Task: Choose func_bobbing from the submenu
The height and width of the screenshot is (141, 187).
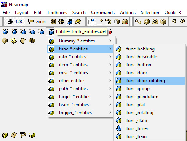Action: [x=150, y=49]
